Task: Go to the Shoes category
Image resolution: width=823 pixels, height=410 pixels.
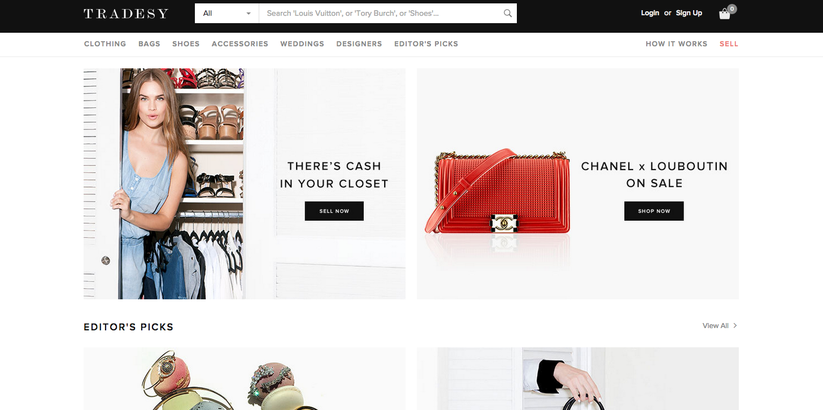Action: click(186, 44)
